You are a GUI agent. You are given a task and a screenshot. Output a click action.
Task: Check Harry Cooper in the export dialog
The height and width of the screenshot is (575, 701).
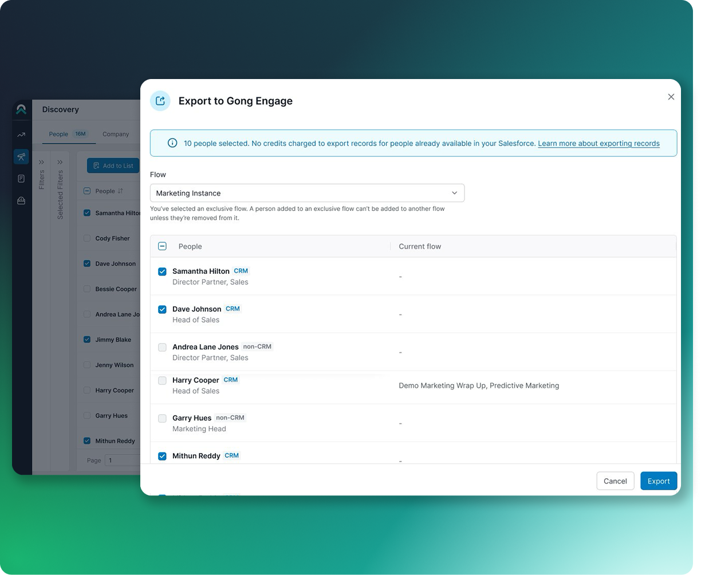coord(162,380)
